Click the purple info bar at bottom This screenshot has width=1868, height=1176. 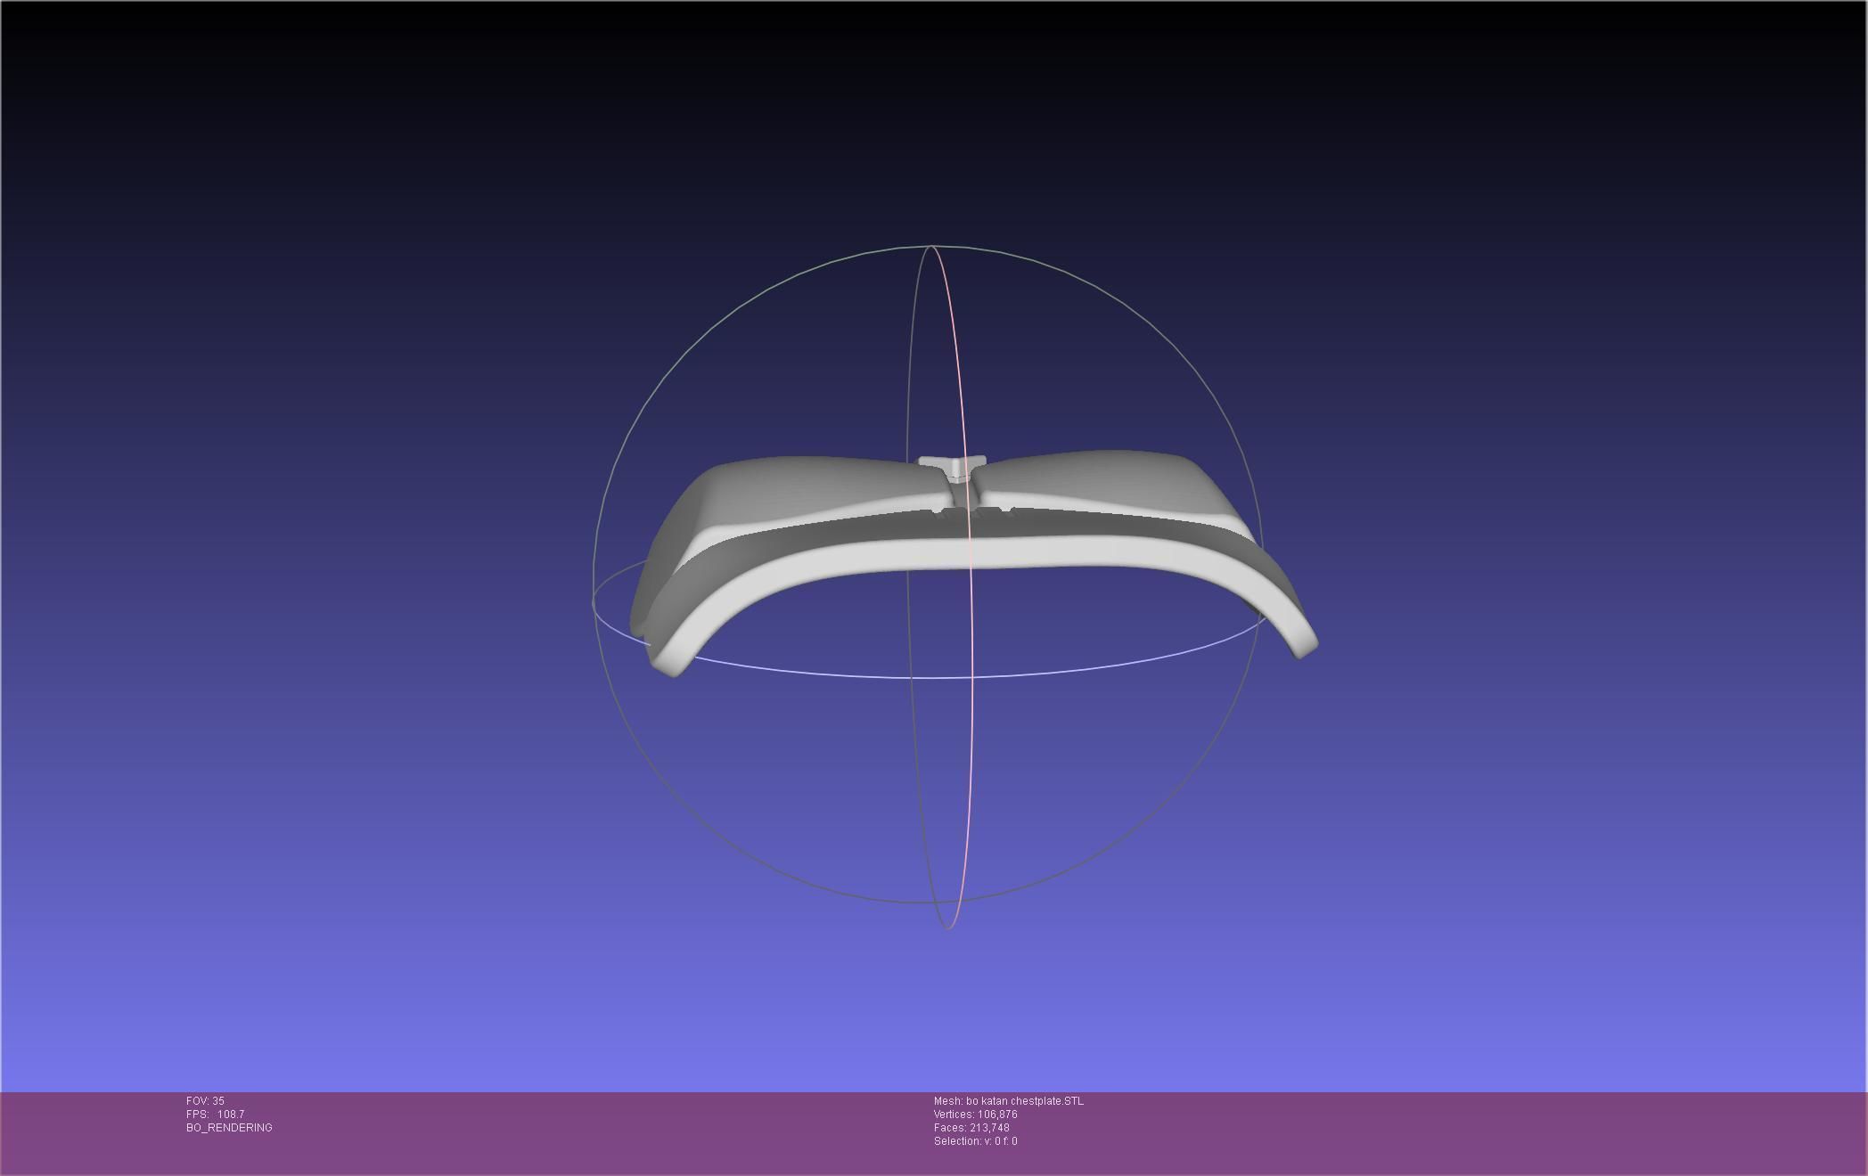pos(1426,1131)
